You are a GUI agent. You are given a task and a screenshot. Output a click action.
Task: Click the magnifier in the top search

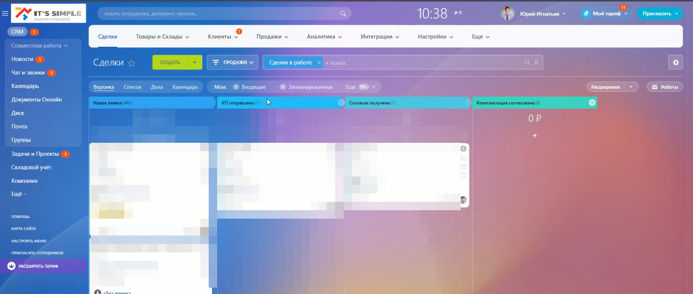click(x=343, y=14)
